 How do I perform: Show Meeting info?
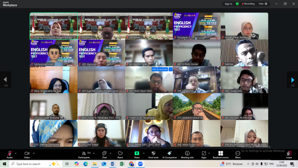(187, 154)
